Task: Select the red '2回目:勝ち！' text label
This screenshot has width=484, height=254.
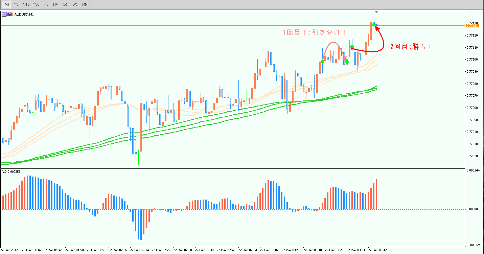Action: [x=411, y=47]
